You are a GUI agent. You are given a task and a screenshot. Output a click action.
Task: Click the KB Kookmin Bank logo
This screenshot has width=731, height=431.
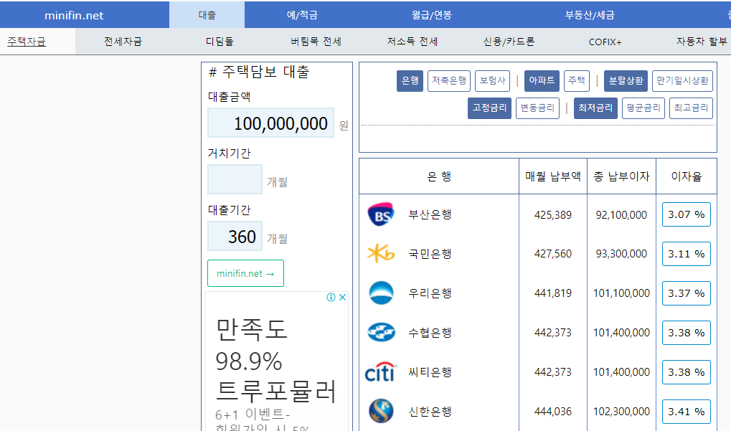tap(381, 253)
